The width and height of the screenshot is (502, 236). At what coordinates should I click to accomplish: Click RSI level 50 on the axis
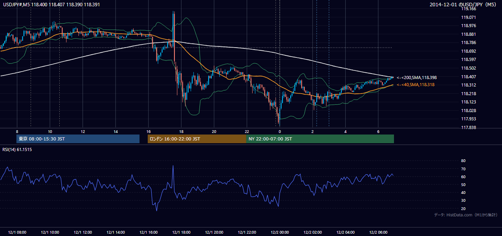(463, 184)
